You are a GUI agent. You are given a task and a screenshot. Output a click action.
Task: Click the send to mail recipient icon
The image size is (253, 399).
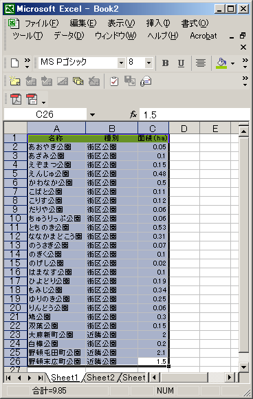146,81
